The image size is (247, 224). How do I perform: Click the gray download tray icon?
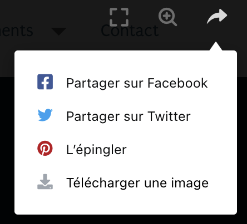45,182
